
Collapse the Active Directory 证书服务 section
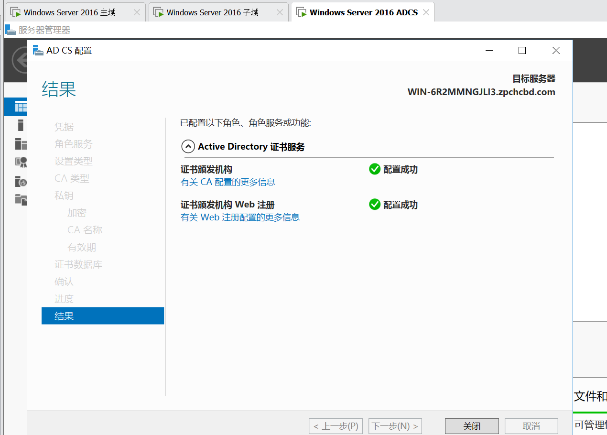188,146
